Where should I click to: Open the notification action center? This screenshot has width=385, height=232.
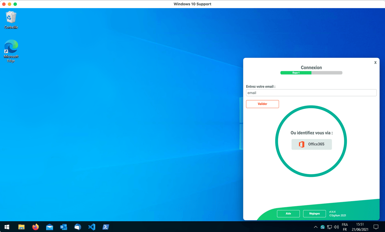(376, 227)
